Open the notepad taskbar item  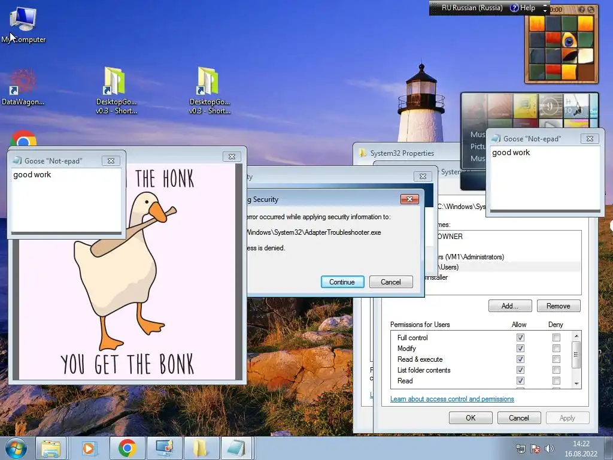click(237, 448)
